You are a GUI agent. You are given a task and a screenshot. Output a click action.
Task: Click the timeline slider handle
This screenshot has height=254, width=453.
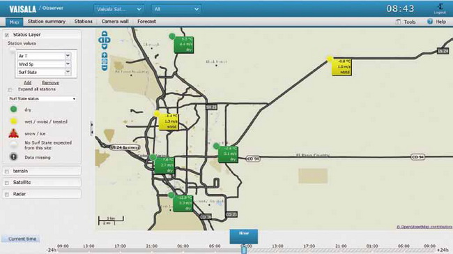[244, 249]
